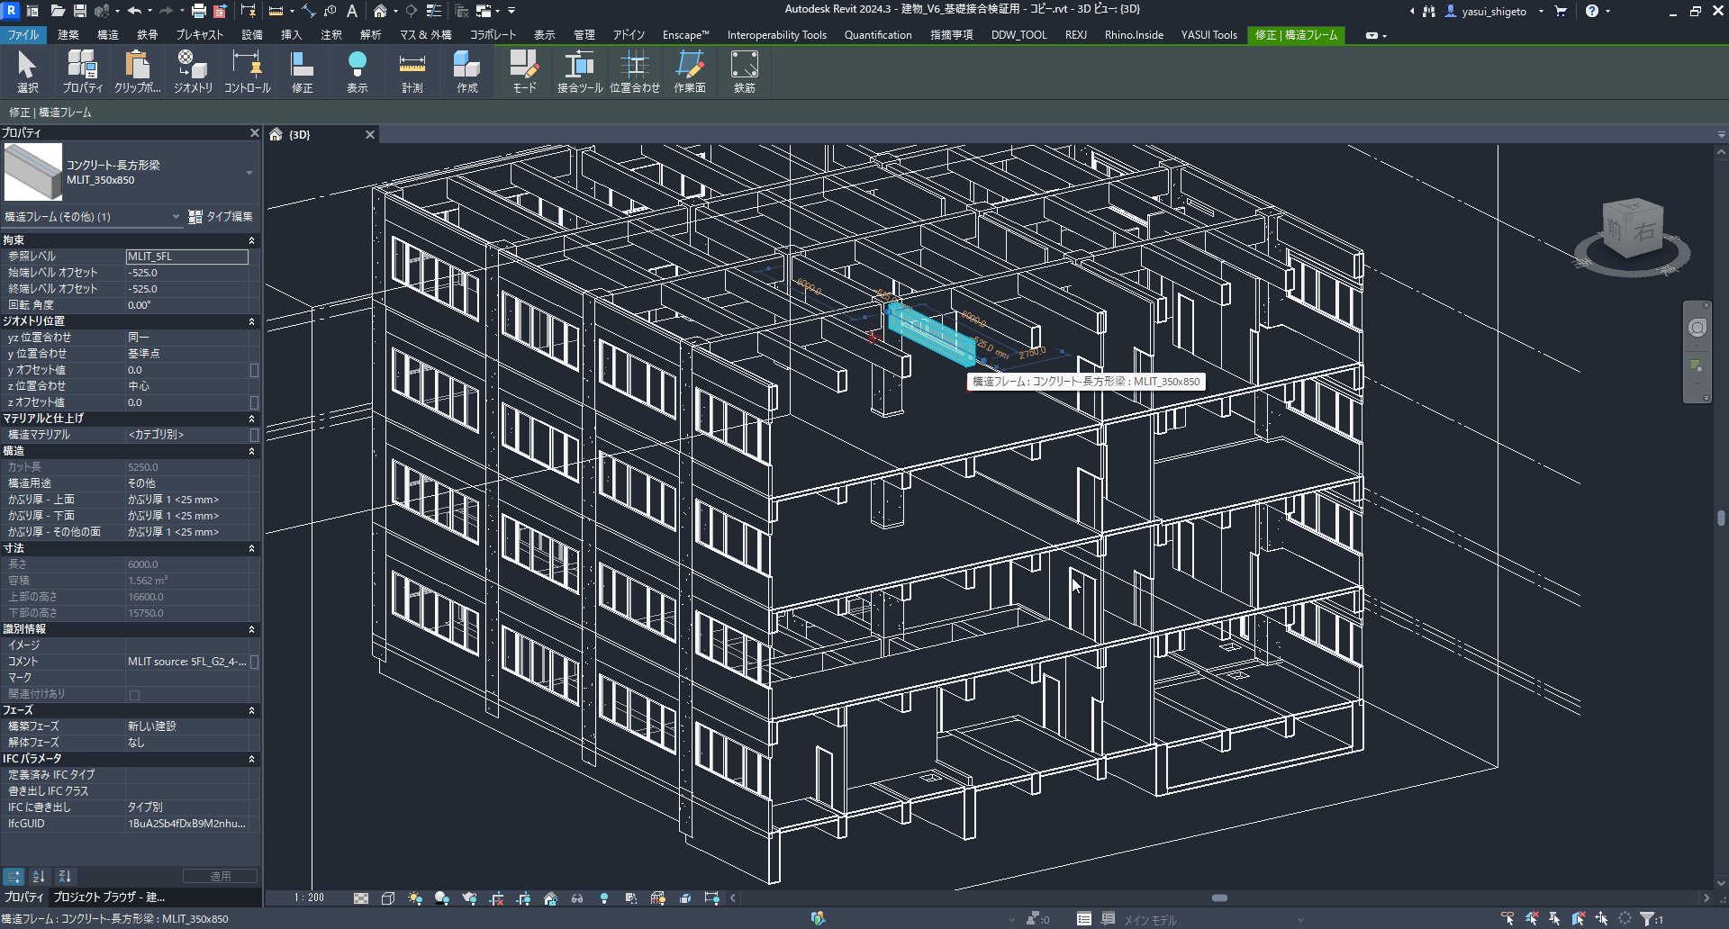The width and height of the screenshot is (1729, 929).
Task: Collapse the 識別情報 section
Action: tap(251, 629)
